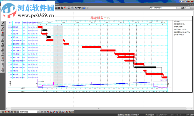Click the red square fit-to-frame icon
This screenshot has width=194, height=116.
(x=65, y=8)
